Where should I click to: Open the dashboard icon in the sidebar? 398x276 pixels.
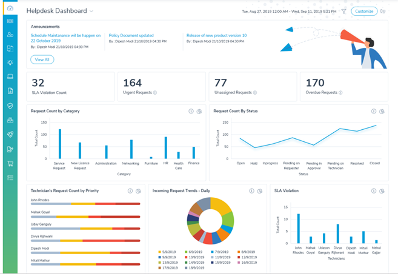(x=10, y=8)
